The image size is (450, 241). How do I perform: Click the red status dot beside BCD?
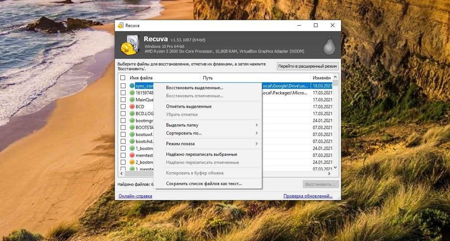point(132,106)
